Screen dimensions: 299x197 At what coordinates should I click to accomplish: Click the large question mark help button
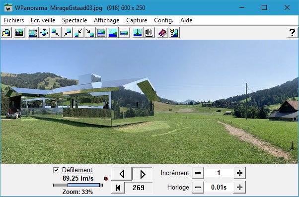coord(293,33)
